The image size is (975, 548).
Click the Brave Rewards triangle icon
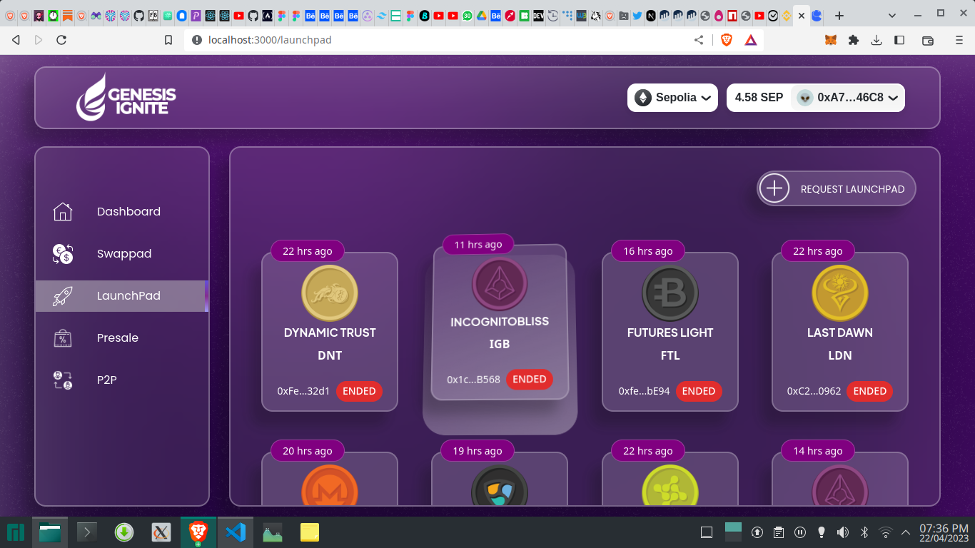pos(751,40)
